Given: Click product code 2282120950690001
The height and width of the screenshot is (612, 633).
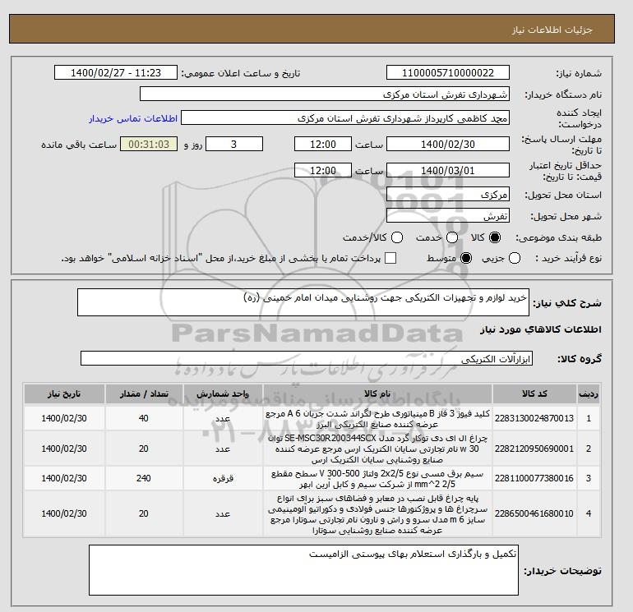Looking at the screenshot, I should coord(534,449).
